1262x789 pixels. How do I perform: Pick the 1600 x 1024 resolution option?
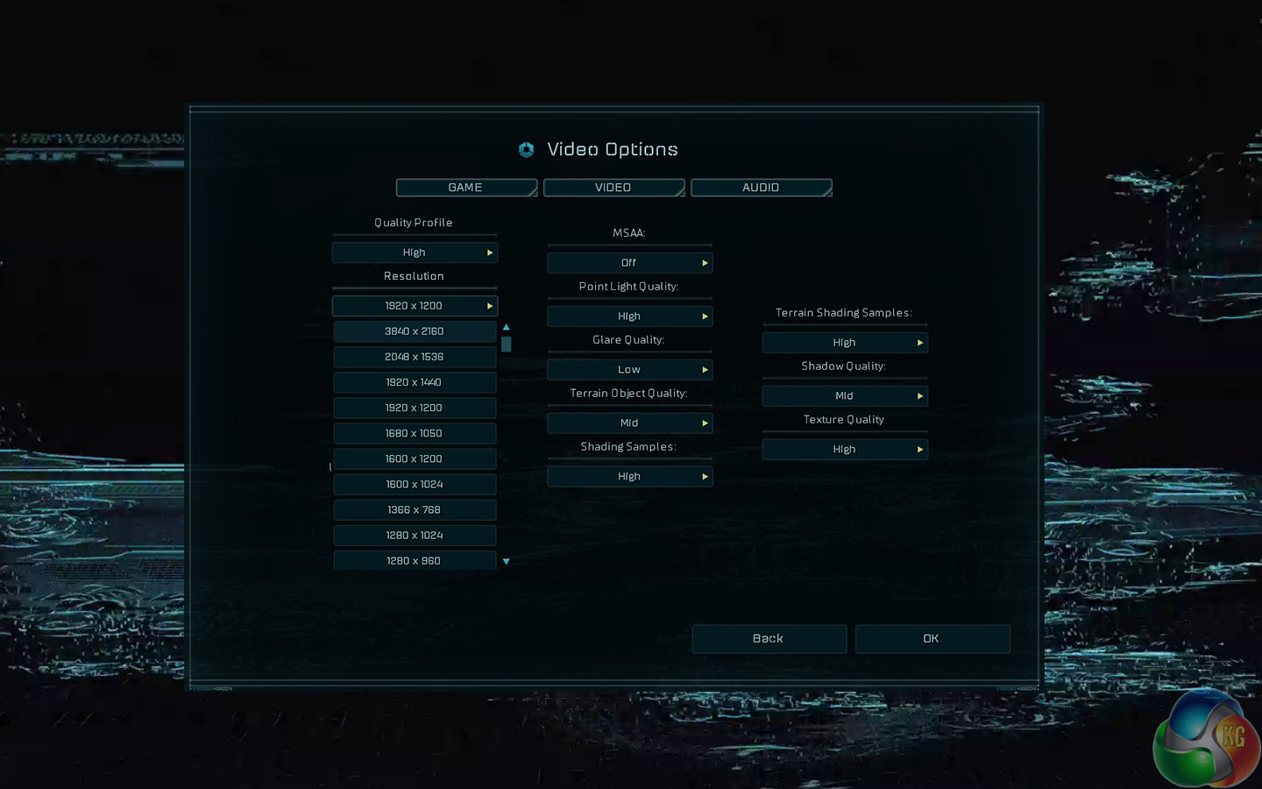click(415, 484)
